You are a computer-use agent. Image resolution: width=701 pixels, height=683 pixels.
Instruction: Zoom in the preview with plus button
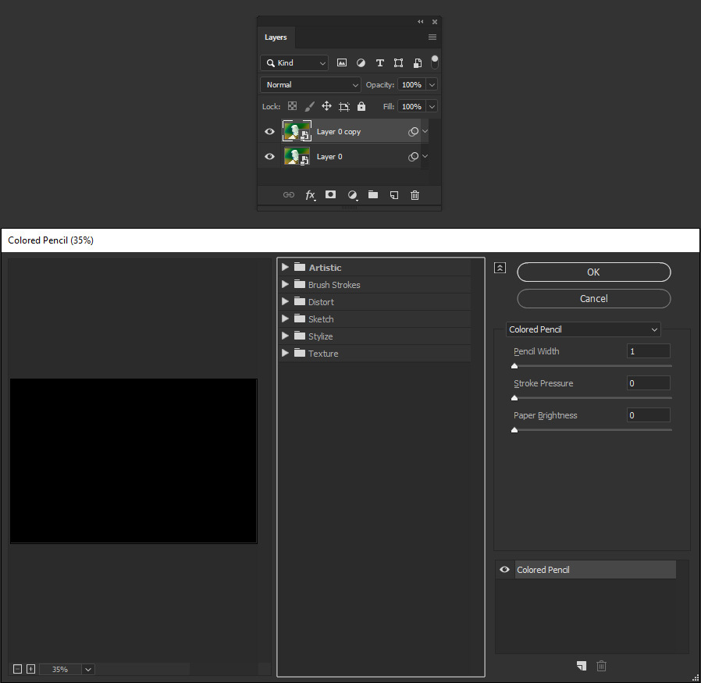click(x=31, y=669)
